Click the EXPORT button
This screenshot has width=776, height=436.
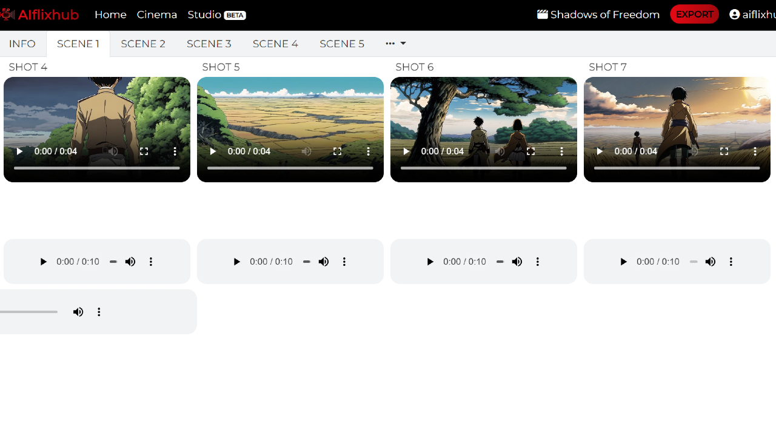[x=694, y=15]
